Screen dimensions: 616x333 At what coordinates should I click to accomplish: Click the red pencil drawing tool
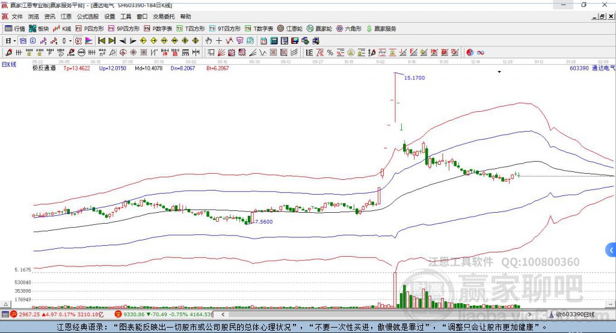(x=8, y=53)
